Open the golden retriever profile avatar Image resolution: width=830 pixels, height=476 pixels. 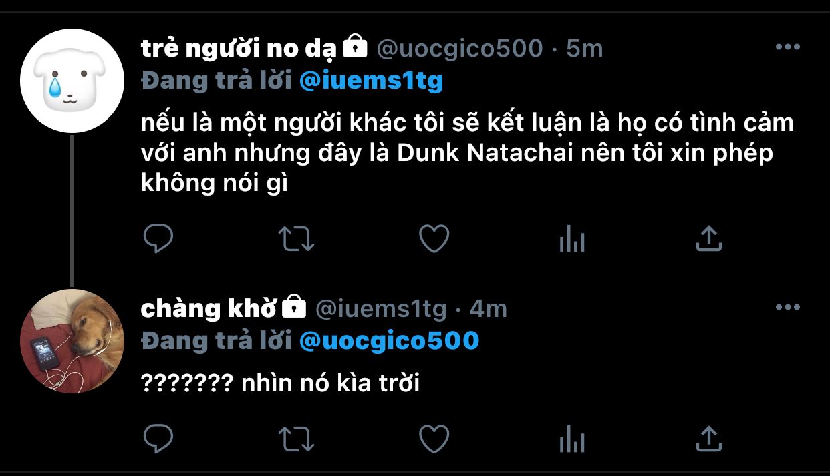pyautogui.click(x=72, y=340)
